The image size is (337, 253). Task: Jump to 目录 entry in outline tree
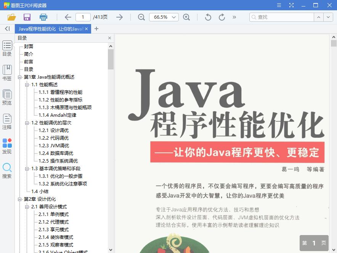click(29, 69)
